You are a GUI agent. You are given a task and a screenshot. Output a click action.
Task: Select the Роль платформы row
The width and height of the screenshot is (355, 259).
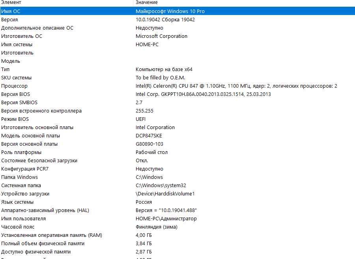click(21, 152)
